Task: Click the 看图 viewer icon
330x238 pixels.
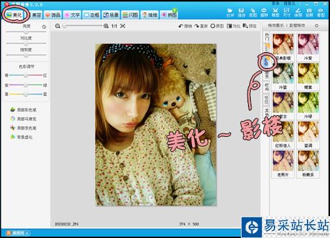Action: 321,13
